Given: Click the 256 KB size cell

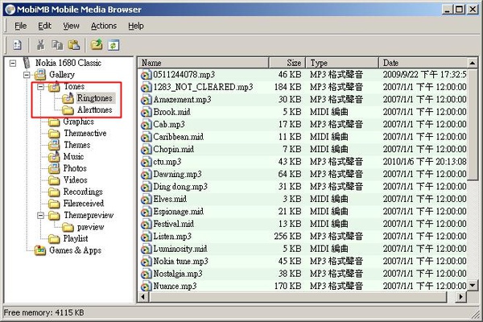Looking at the screenshot, I should (x=287, y=237).
